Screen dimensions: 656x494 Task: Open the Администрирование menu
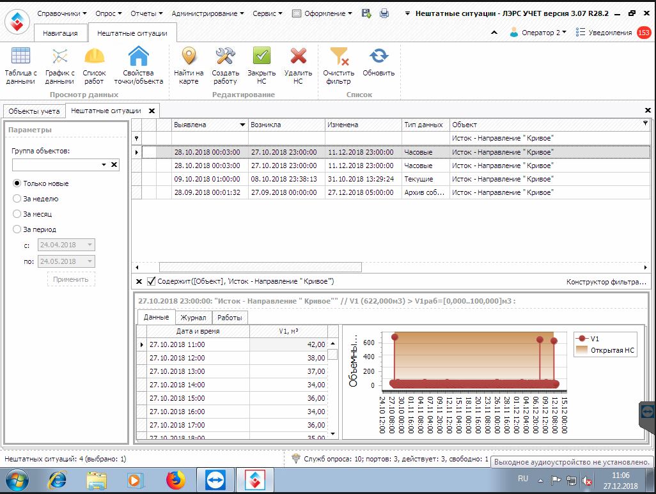click(208, 13)
